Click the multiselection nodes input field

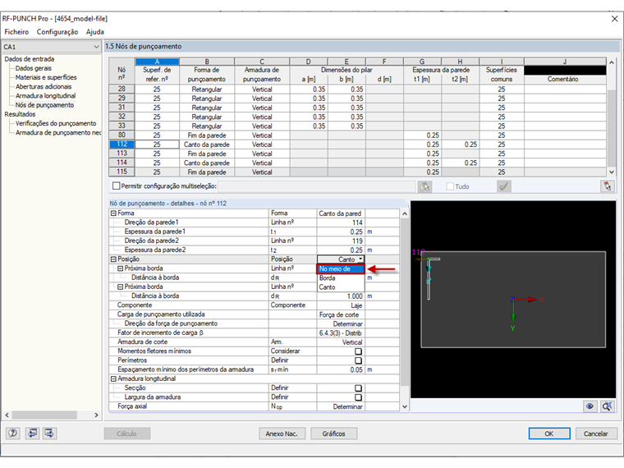click(317, 186)
